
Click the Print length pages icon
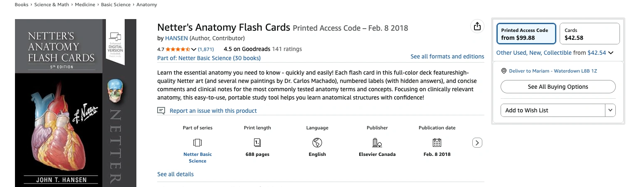(x=257, y=143)
